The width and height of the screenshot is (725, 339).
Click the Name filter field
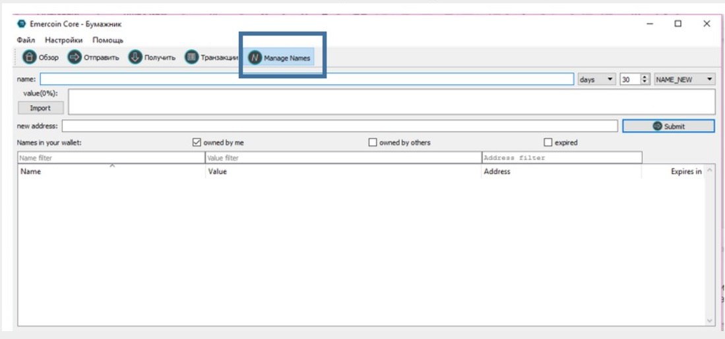point(111,158)
